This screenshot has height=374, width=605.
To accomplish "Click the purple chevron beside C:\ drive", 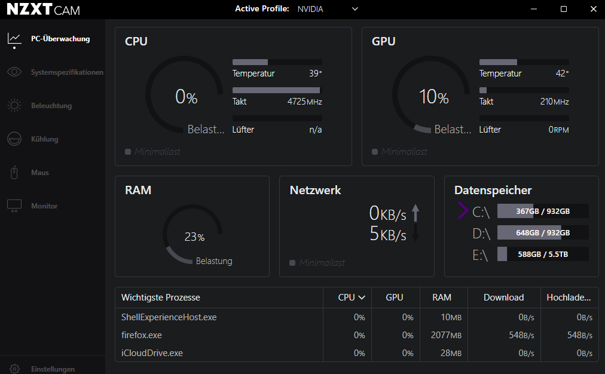I will click(x=462, y=211).
